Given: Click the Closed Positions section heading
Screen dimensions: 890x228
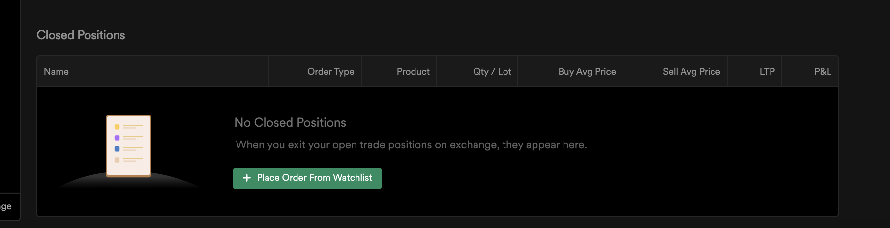Looking at the screenshot, I should pos(81,35).
